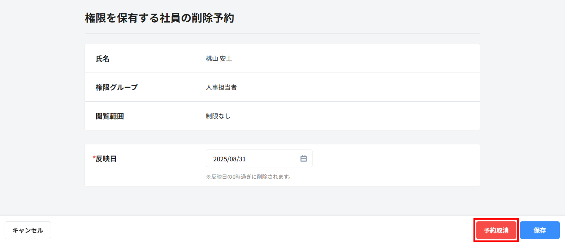565x244 pixels.
Task: Click the page title 権限を保有する社員の削除予約
Action: 160,18
